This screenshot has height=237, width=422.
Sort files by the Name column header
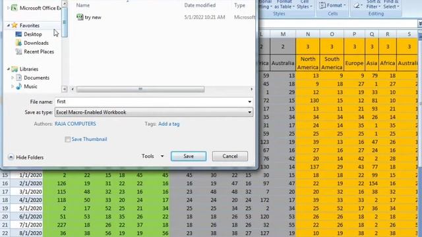(83, 5)
